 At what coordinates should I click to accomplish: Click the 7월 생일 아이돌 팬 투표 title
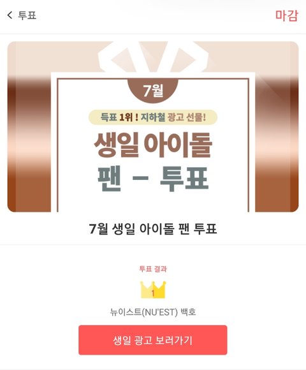pos(153,228)
